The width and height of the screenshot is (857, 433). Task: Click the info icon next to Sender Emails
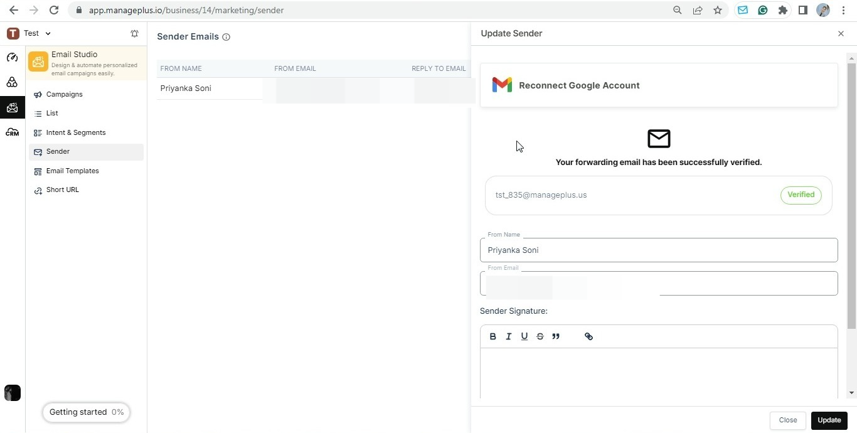(x=226, y=37)
